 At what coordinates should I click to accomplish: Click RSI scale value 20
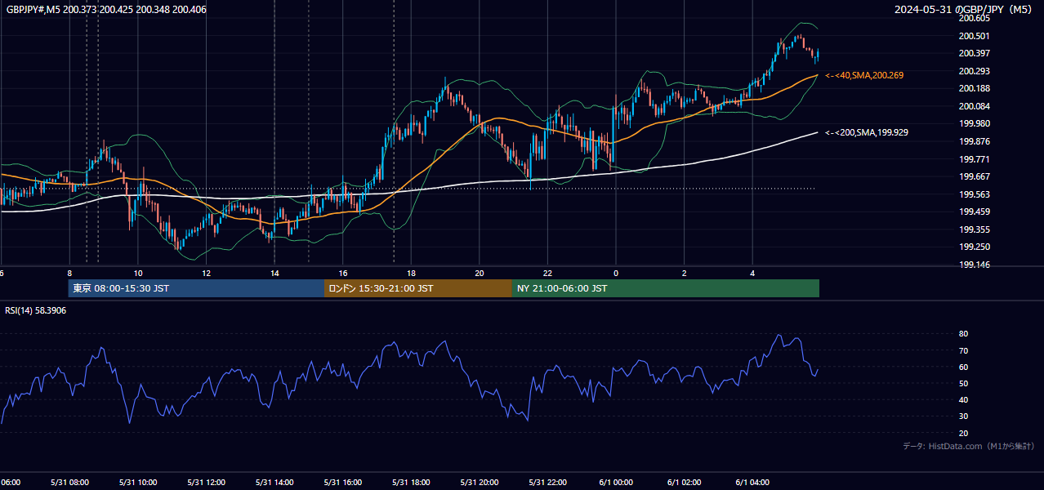pyautogui.click(x=964, y=433)
